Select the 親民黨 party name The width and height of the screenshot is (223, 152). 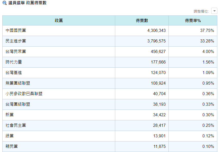click(x=12, y=146)
